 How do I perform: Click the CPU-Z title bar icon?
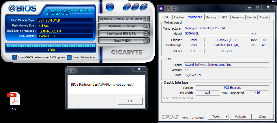(161, 8)
